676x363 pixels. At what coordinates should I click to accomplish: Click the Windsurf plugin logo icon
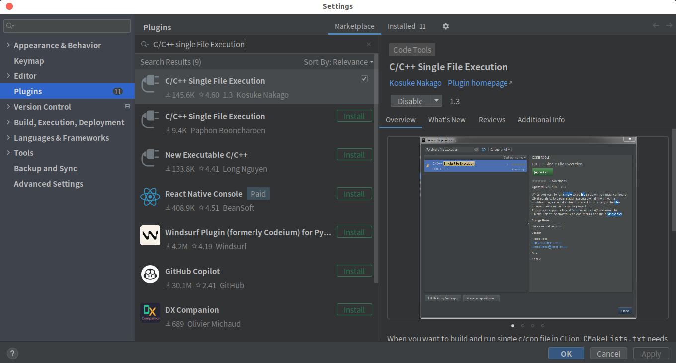pos(150,235)
